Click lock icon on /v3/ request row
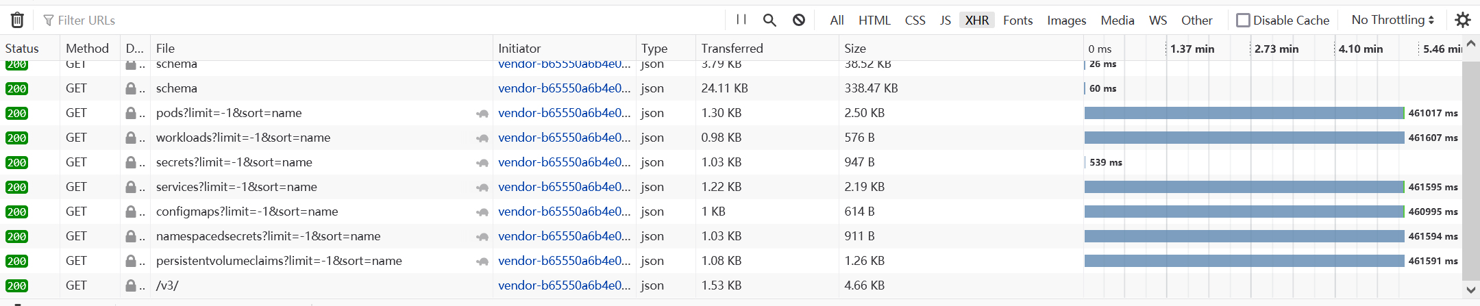 (131, 285)
